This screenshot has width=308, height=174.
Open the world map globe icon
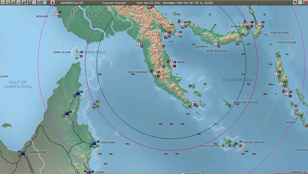pos(24,2)
